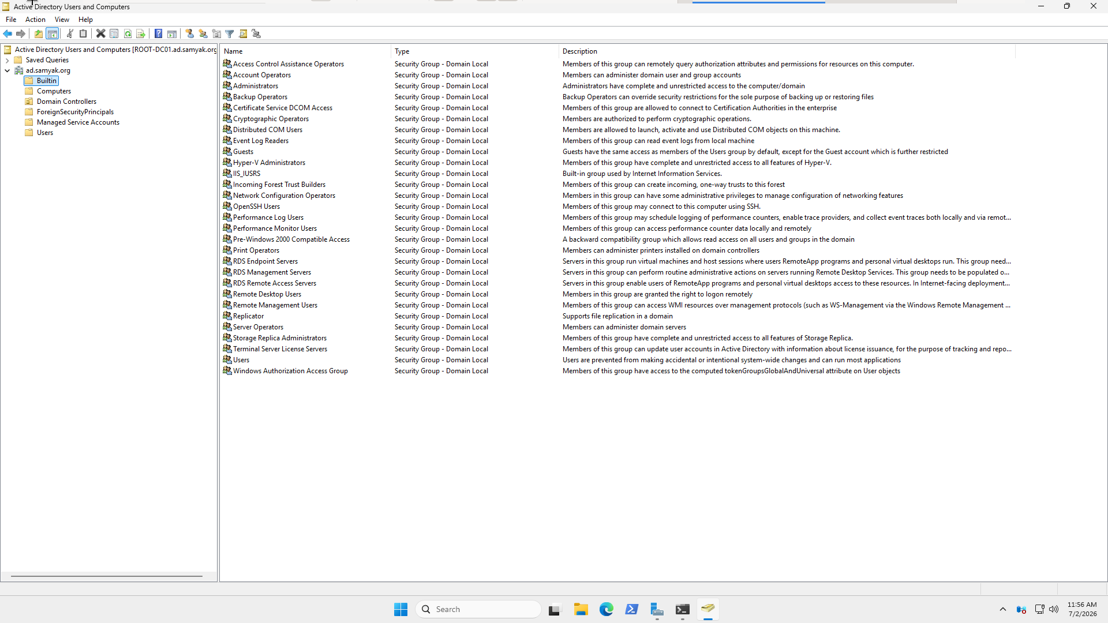Open the Help menu
The height and width of the screenshot is (623, 1108).
click(85, 20)
